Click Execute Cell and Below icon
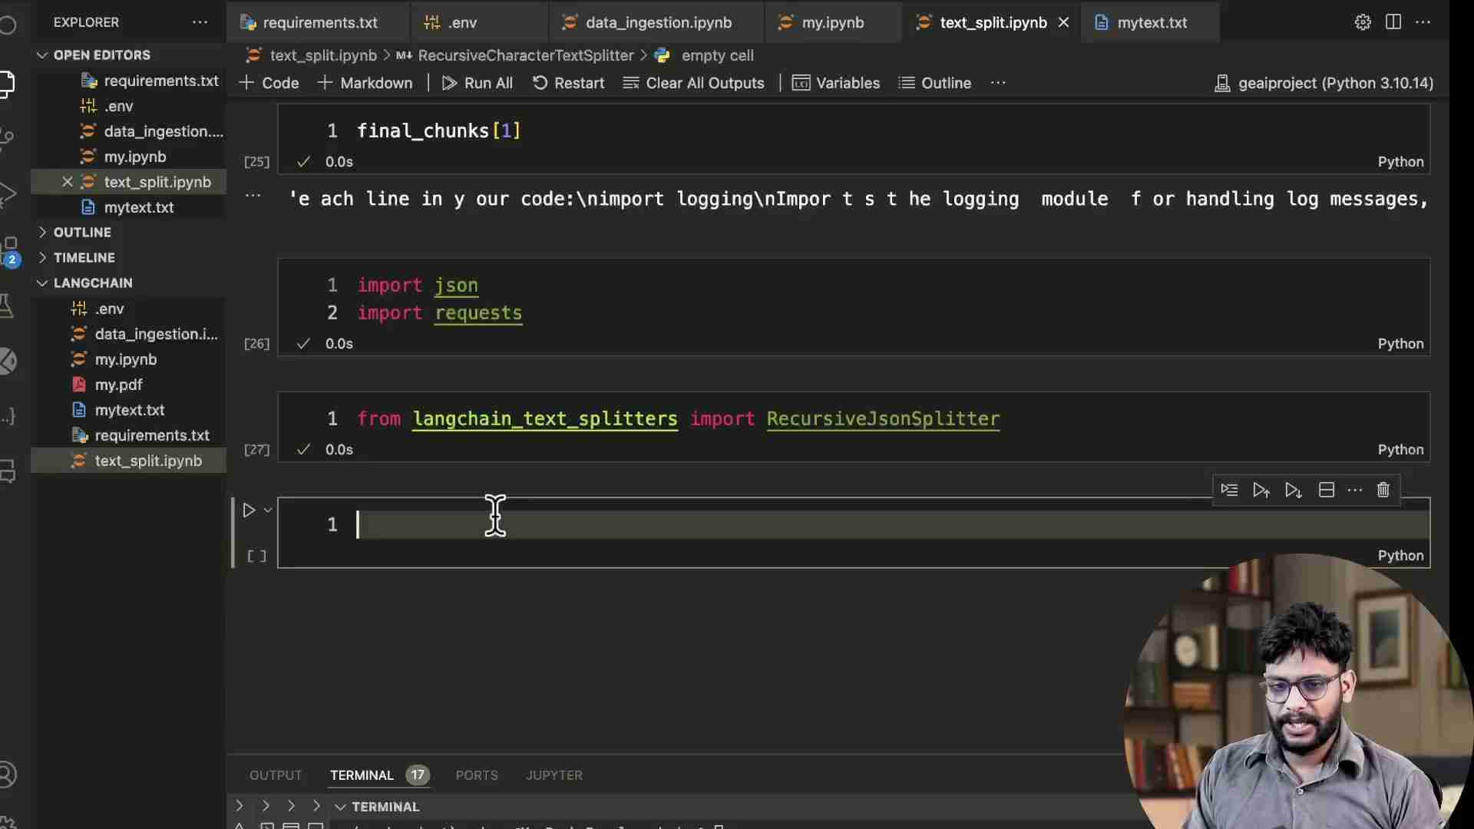The width and height of the screenshot is (1474, 829). pyautogui.click(x=1294, y=490)
